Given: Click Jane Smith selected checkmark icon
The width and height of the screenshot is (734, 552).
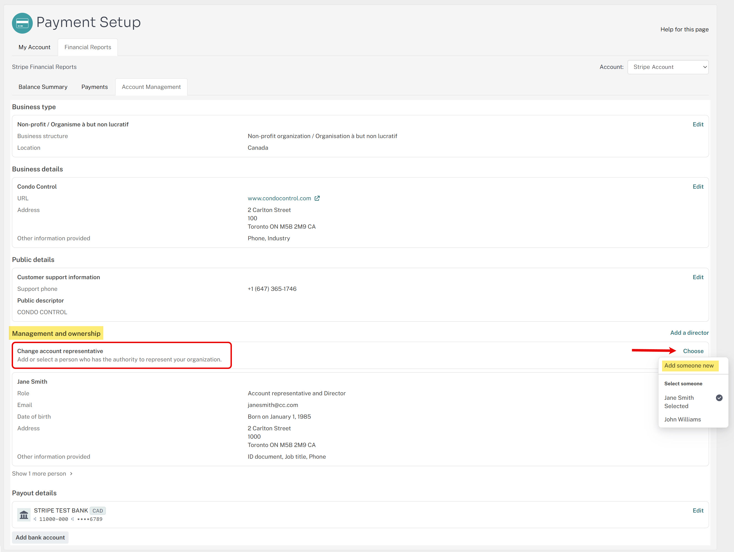Looking at the screenshot, I should tap(719, 398).
